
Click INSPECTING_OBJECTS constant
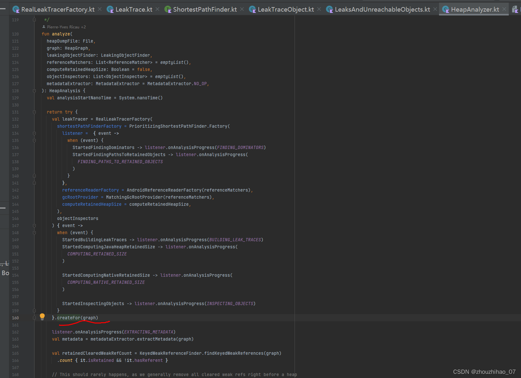point(230,303)
